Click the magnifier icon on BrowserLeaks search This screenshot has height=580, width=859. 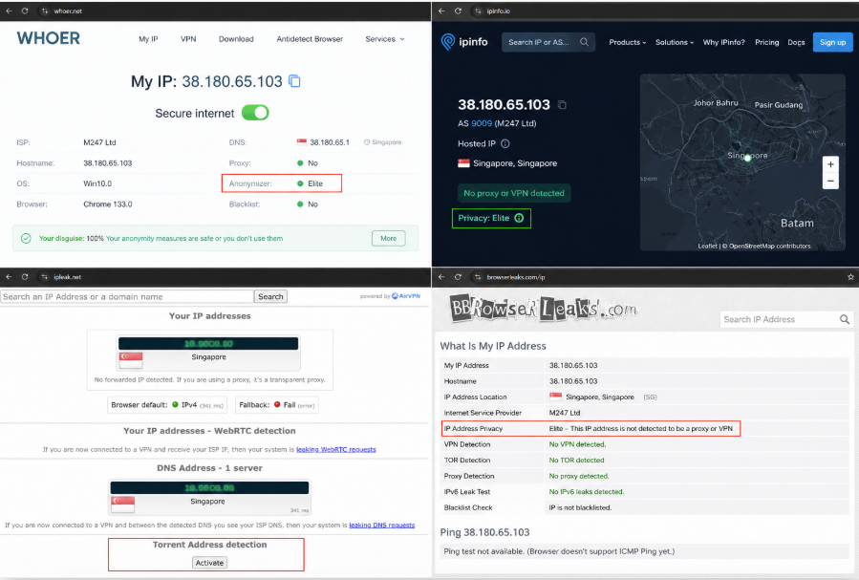[845, 319]
